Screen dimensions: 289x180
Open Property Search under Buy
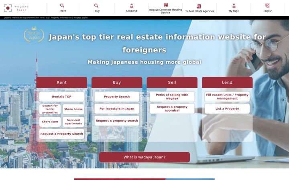pos(117,97)
